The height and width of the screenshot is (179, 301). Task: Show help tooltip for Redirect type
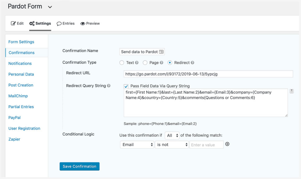192,63
